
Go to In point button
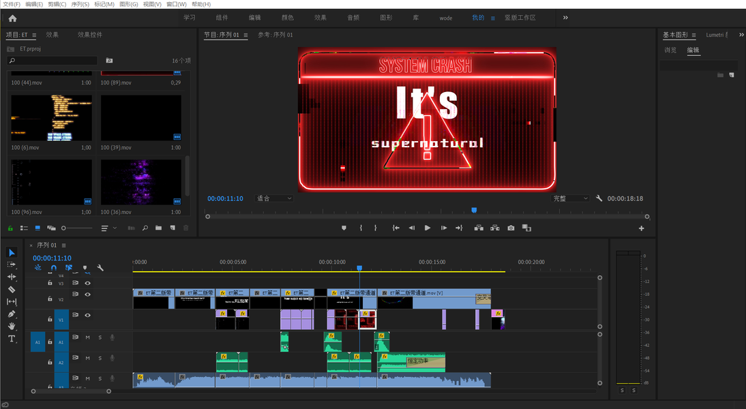pos(396,228)
